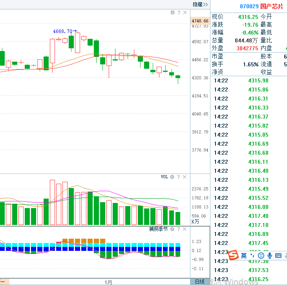Select the 国产芯片 stock name
Image resolution: width=287 pixels, height=285 pixels.
pyautogui.click(x=272, y=6)
